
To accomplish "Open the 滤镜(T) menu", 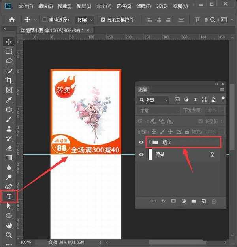I will (144, 6).
